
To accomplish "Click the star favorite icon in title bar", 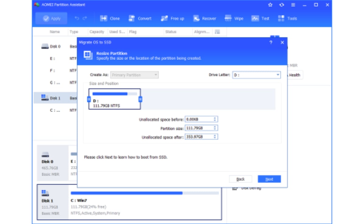I will [270, 5].
